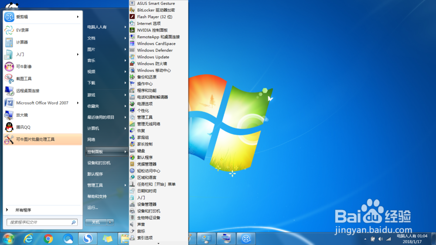The image size is (436, 245).
Task: Expand 管理工具 submenu arrow in right pane
Action: 125,185
